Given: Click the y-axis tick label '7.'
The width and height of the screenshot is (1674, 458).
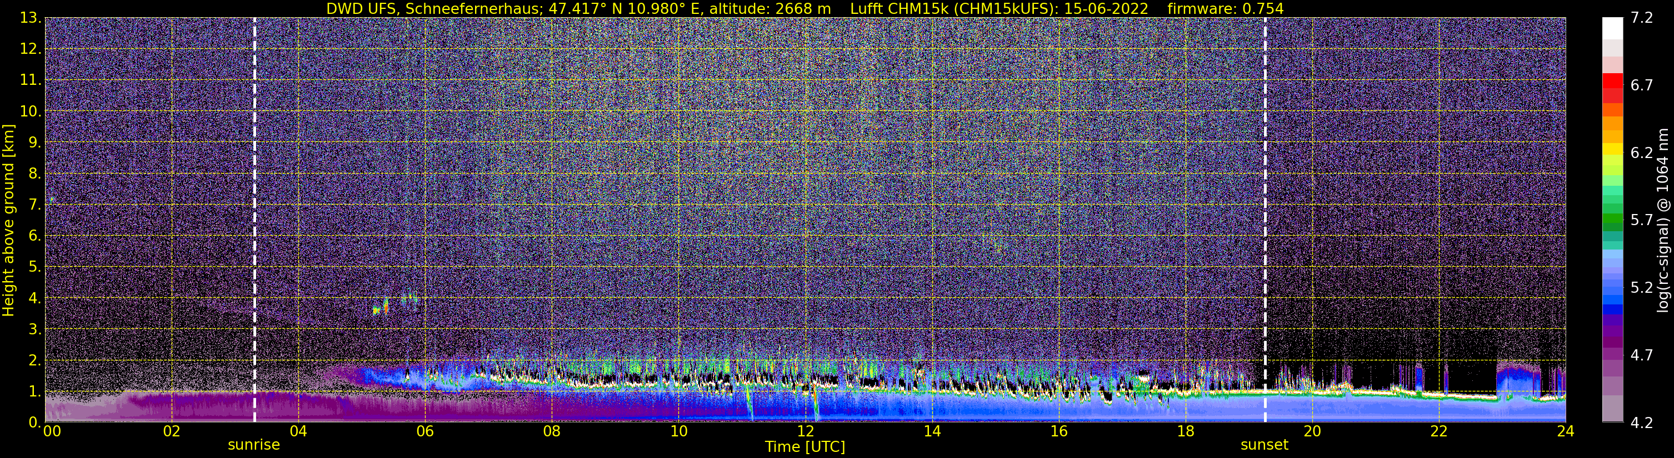Looking at the screenshot, I should pos(34,205).
